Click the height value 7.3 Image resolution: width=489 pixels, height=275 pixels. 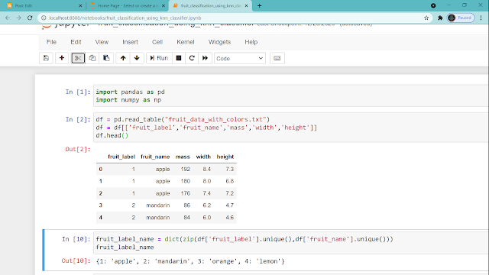pos(229,169)
